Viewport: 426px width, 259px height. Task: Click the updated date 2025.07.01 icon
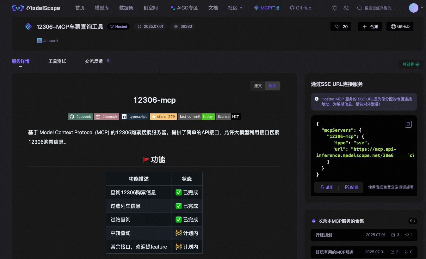[139, 27]
